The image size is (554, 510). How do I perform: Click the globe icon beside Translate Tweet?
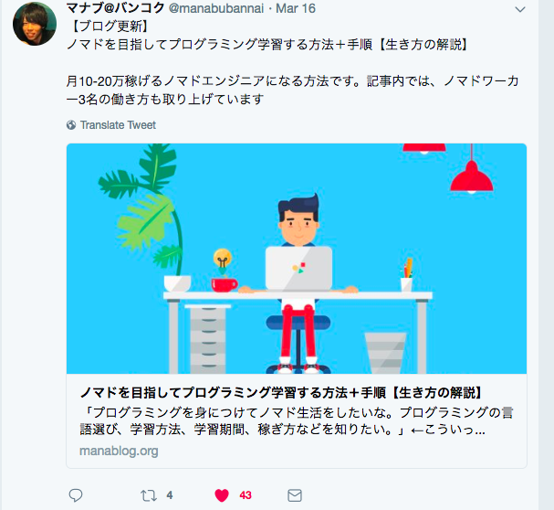pyautogui.click(x=71, y=125)
